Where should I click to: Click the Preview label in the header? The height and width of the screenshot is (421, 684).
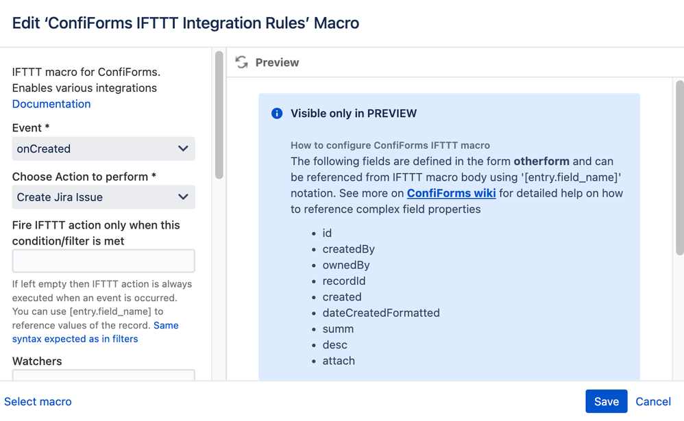[277, 62]
